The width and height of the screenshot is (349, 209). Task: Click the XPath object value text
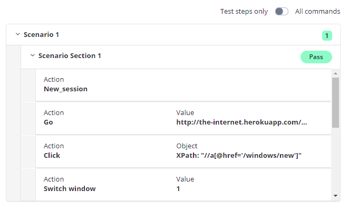click(239, 155)
